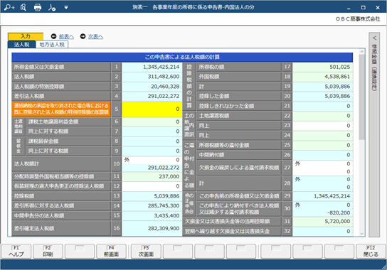The image size is (387, 270).
Task: Select field 1 value 1,345,425,214
Action: coord(152,67)
